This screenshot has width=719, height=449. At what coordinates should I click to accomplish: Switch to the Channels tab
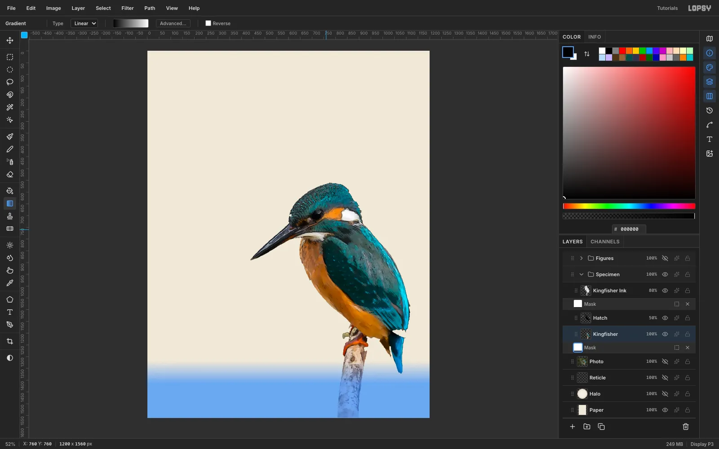(x=605, y=242)
